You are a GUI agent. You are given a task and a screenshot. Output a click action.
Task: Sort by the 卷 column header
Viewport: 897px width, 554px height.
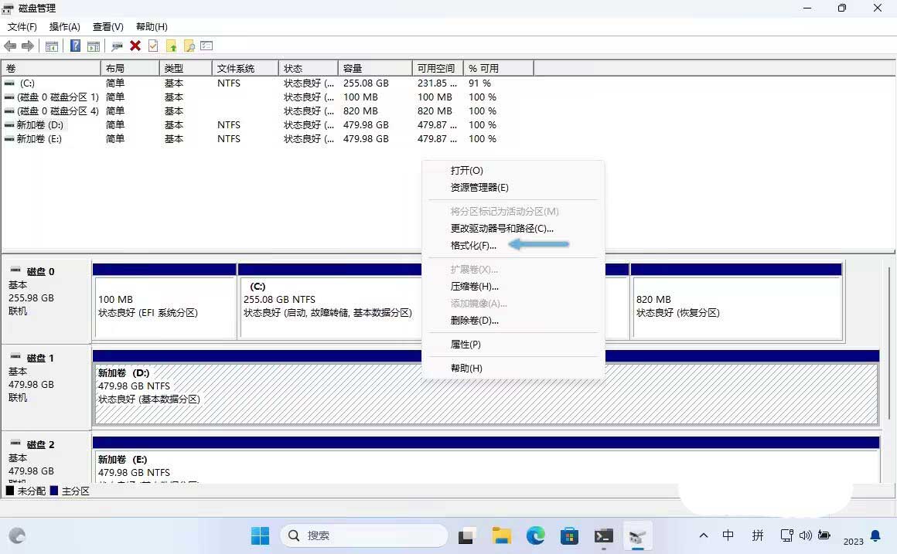click(51, 69)
